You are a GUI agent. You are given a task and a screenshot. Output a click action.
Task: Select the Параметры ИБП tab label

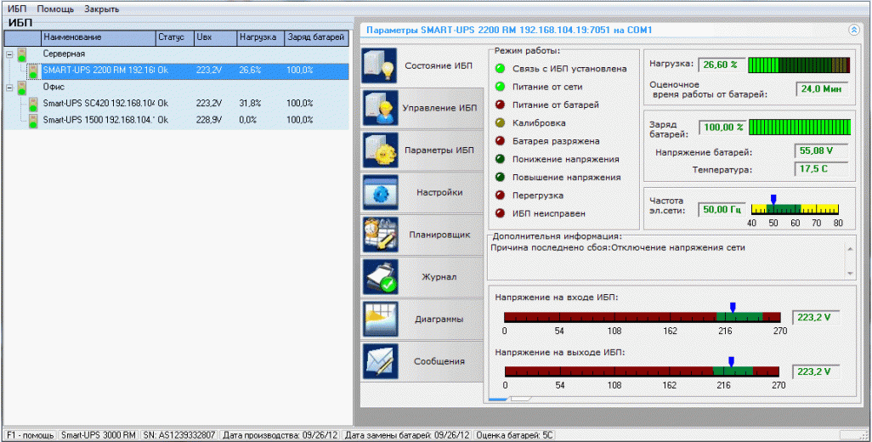pyautogui.click(x=439, y=150)
